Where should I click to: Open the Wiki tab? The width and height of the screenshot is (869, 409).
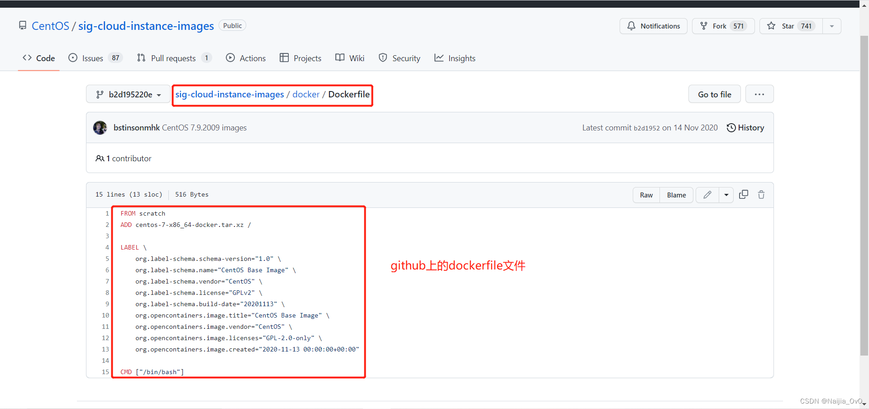[350, 58]
